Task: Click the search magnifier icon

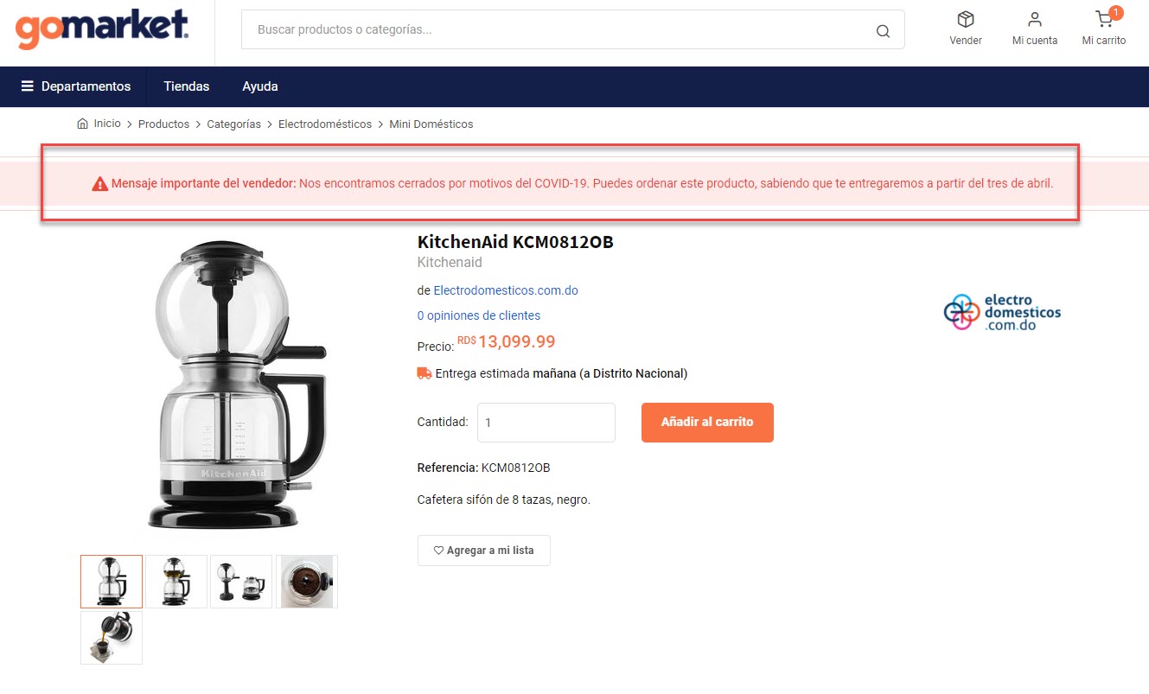Action: click(x=883, y=31)
